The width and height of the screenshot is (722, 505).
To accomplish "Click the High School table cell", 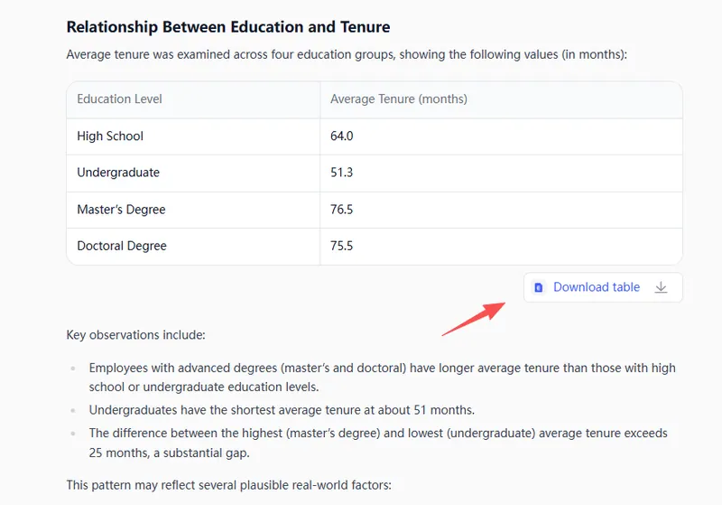I will click(x=110, y=136).
